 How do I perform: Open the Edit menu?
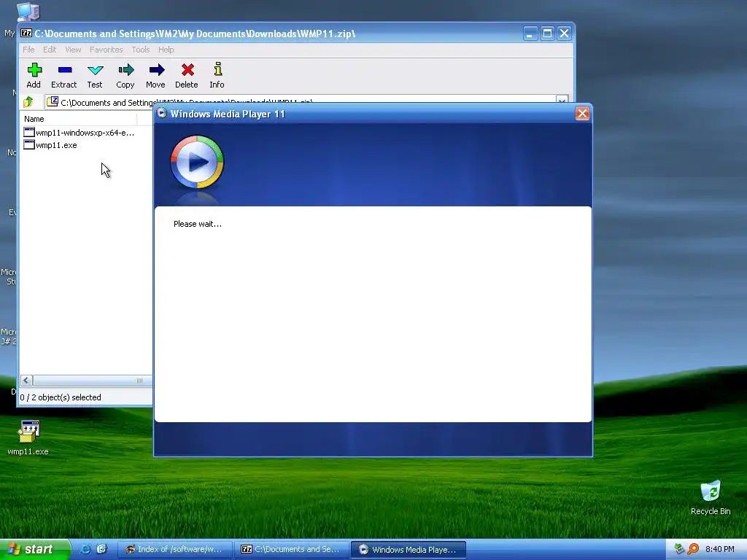click(50, 50)
